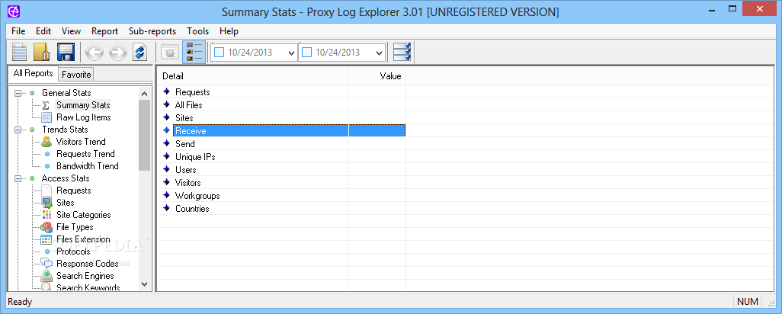Image resolution: width=782 pixels, height=314 pixels.
Task: Select the Visitors row in details list
Action: click(282, 182)
